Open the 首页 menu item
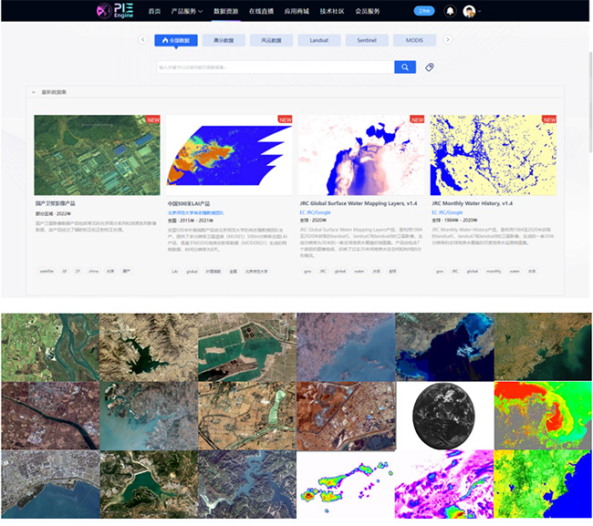Viewport: 593px width, 526px height. 154,11
